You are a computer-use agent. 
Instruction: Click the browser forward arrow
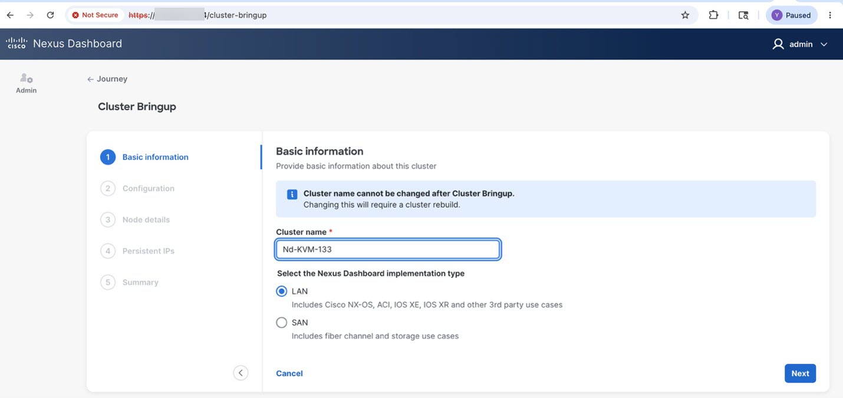pyautogui.click(x=30, y=15)
